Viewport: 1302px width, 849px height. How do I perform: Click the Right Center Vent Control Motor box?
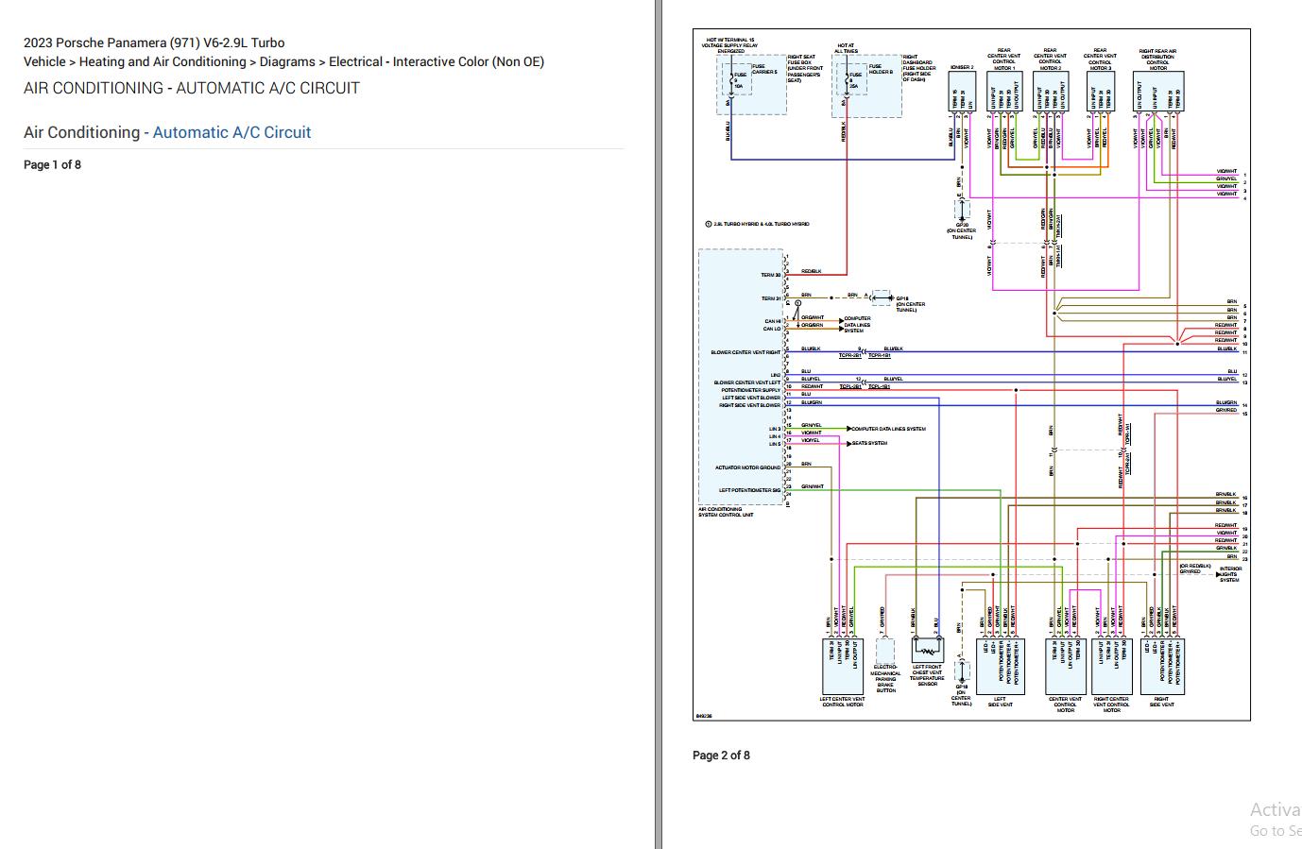pyautogui.click(x=1111, y=666)
